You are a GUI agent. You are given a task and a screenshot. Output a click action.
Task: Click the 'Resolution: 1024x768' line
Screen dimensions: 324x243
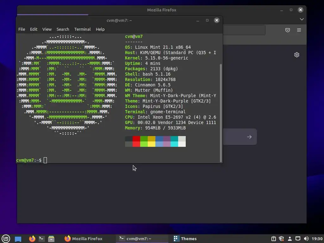click(150, 79)
